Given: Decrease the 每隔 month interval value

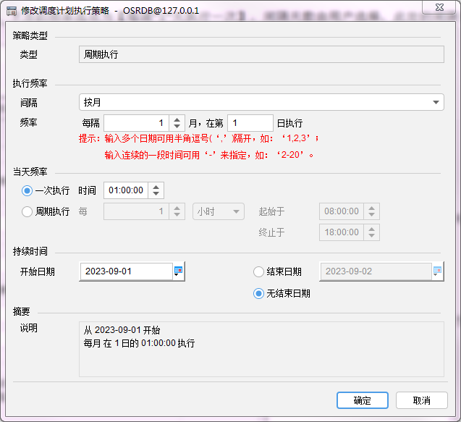Looking at the screenshot, I should point(177,127).
